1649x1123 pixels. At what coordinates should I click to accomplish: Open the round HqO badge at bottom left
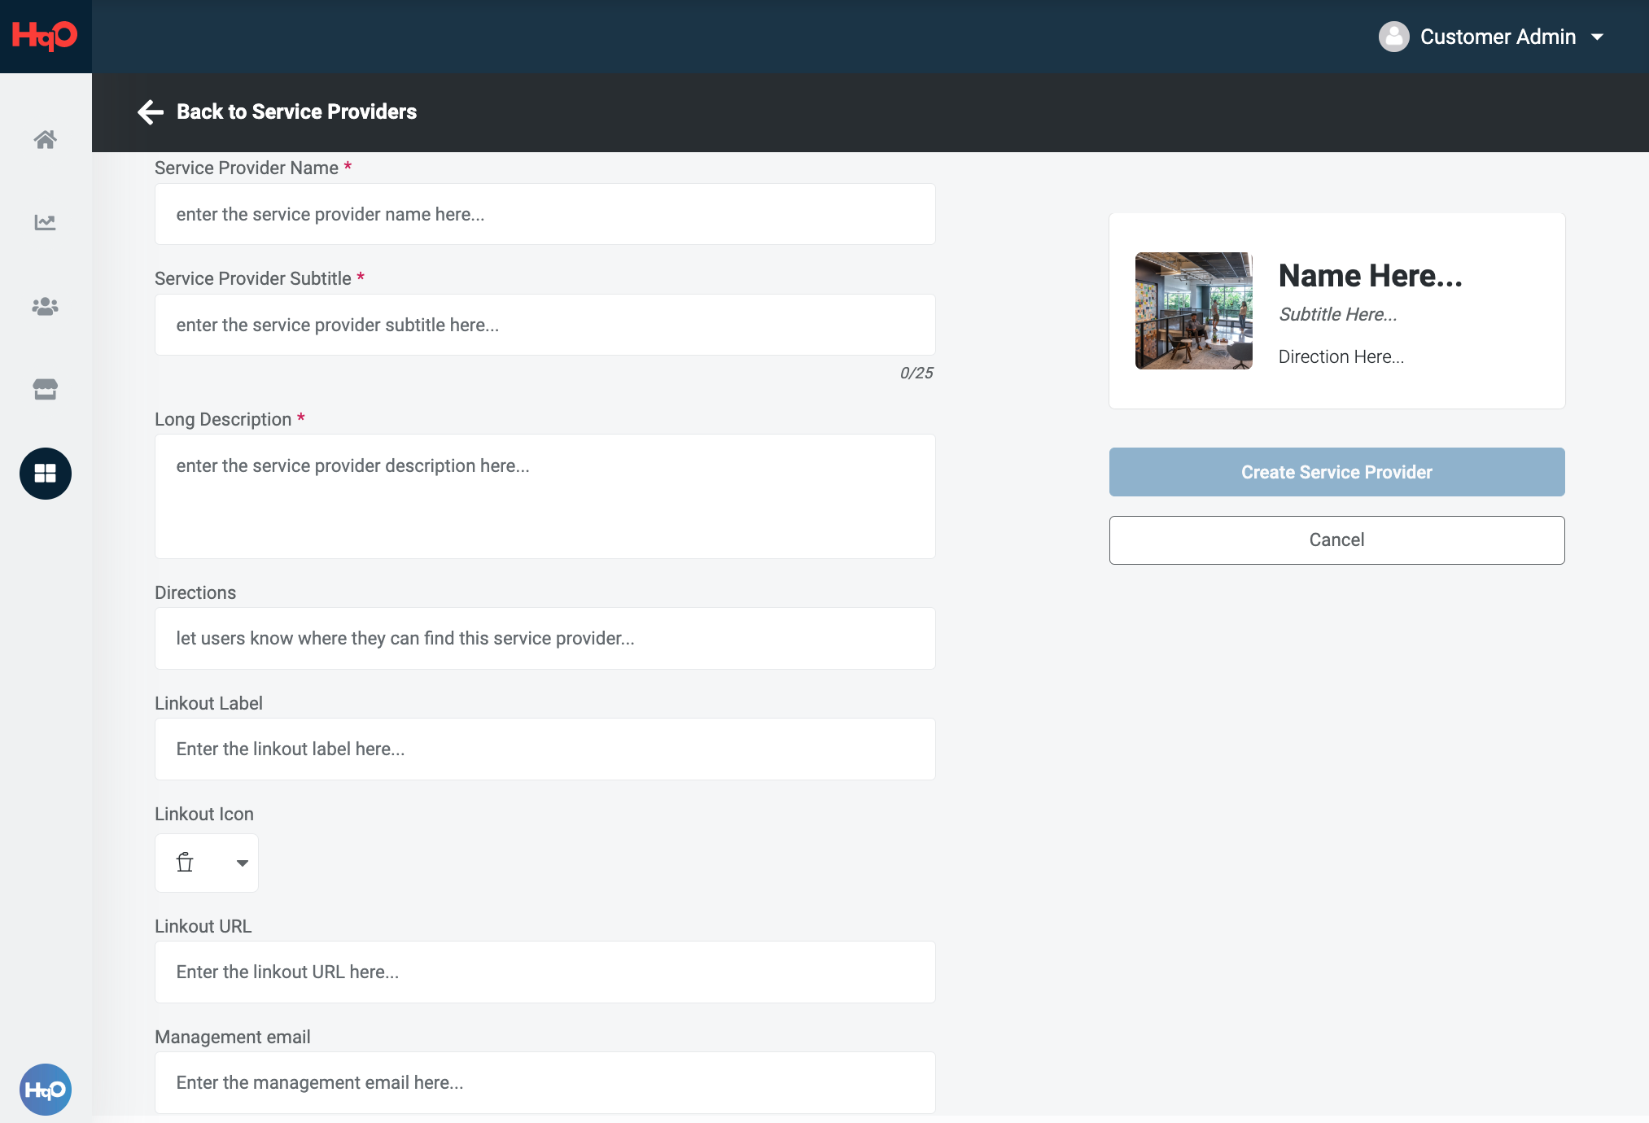click(x=46, y=1090)
